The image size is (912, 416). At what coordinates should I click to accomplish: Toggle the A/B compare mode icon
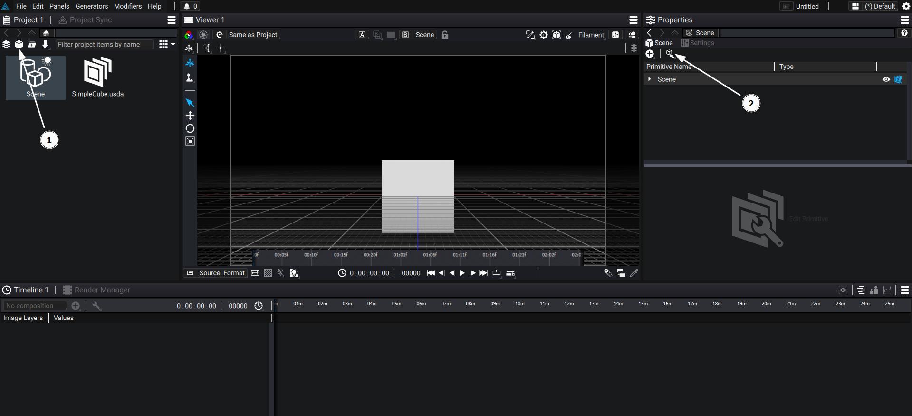click(378, 35)
